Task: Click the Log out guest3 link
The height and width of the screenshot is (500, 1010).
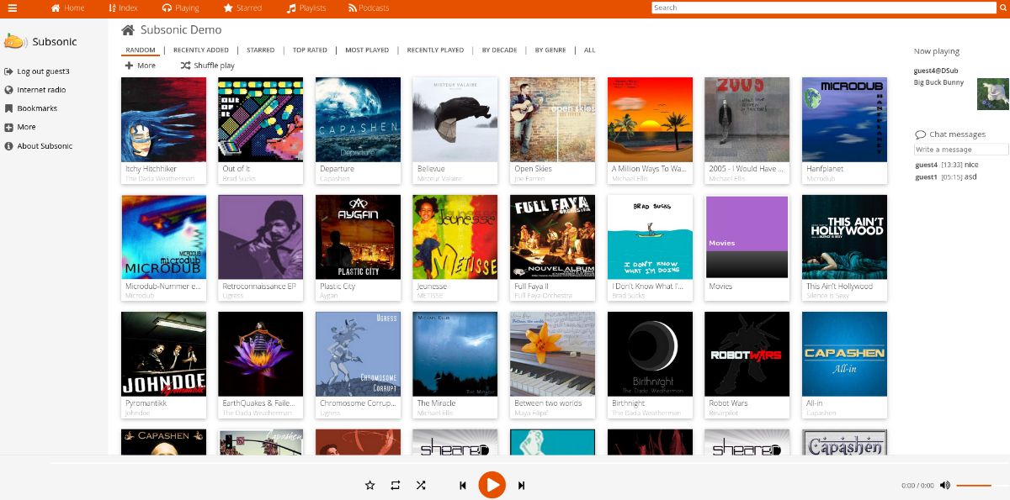Action: (x=45, y=71)
